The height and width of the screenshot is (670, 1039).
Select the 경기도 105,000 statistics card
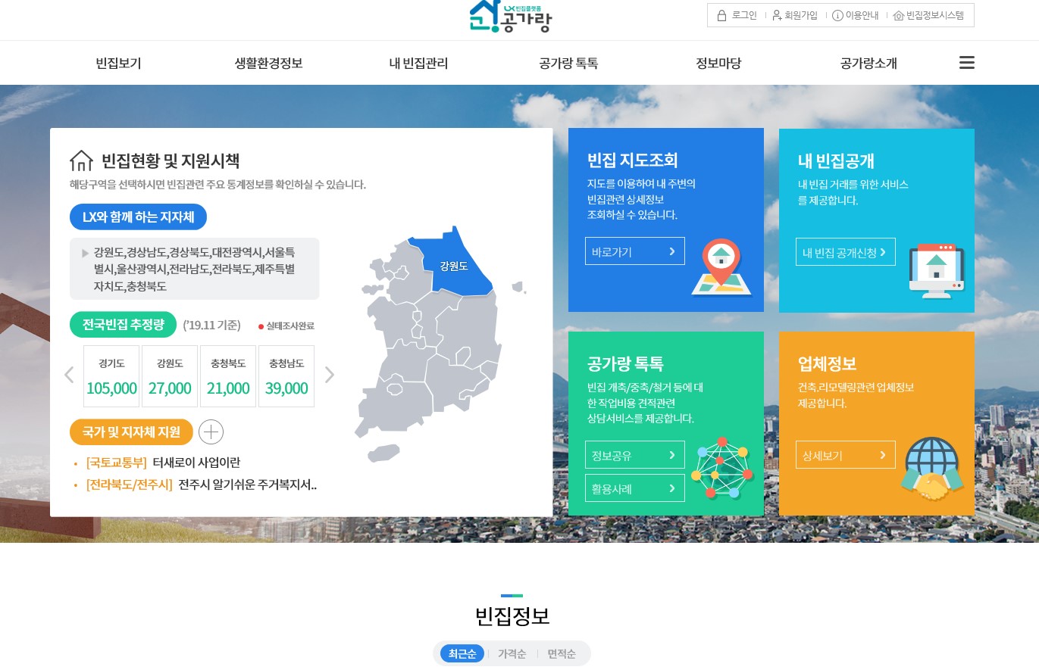(x=111, y=376)
